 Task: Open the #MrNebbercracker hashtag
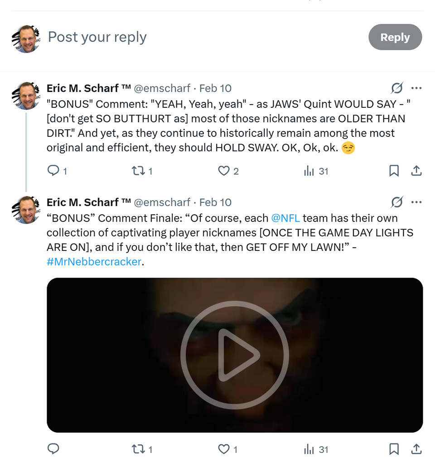[94, 262]
